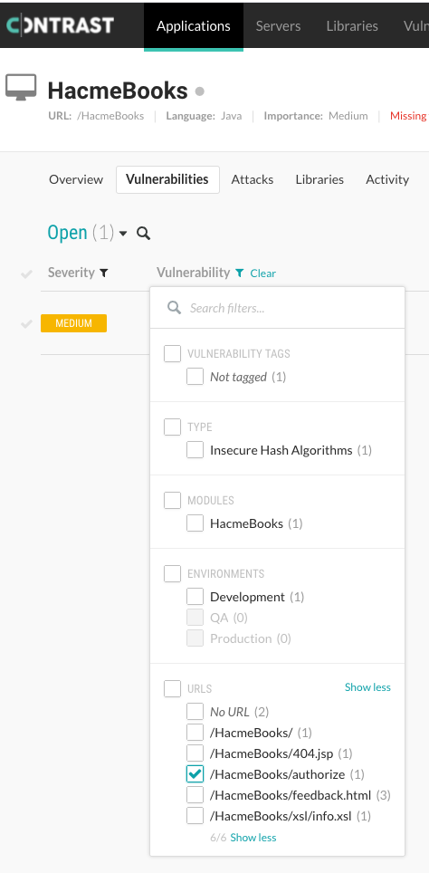Check the /HacmeBooks/ URL checkbox
429x873 pixels.
tap(195, 732)
